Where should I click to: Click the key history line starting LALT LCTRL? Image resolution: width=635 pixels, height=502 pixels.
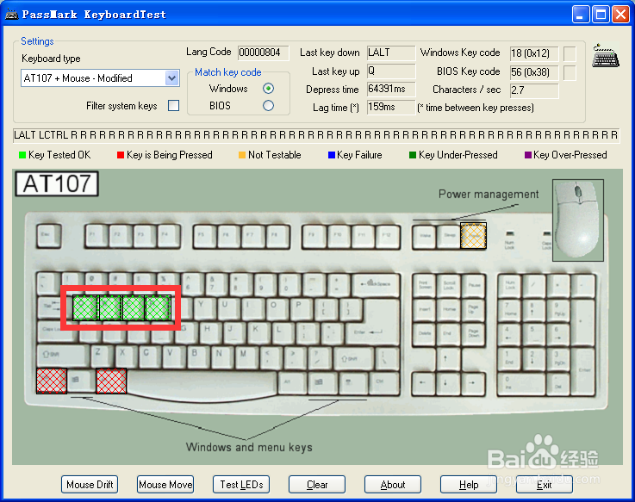point(316,135)
